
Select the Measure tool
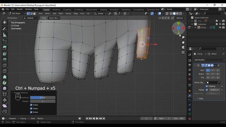[x=5, y=35]
